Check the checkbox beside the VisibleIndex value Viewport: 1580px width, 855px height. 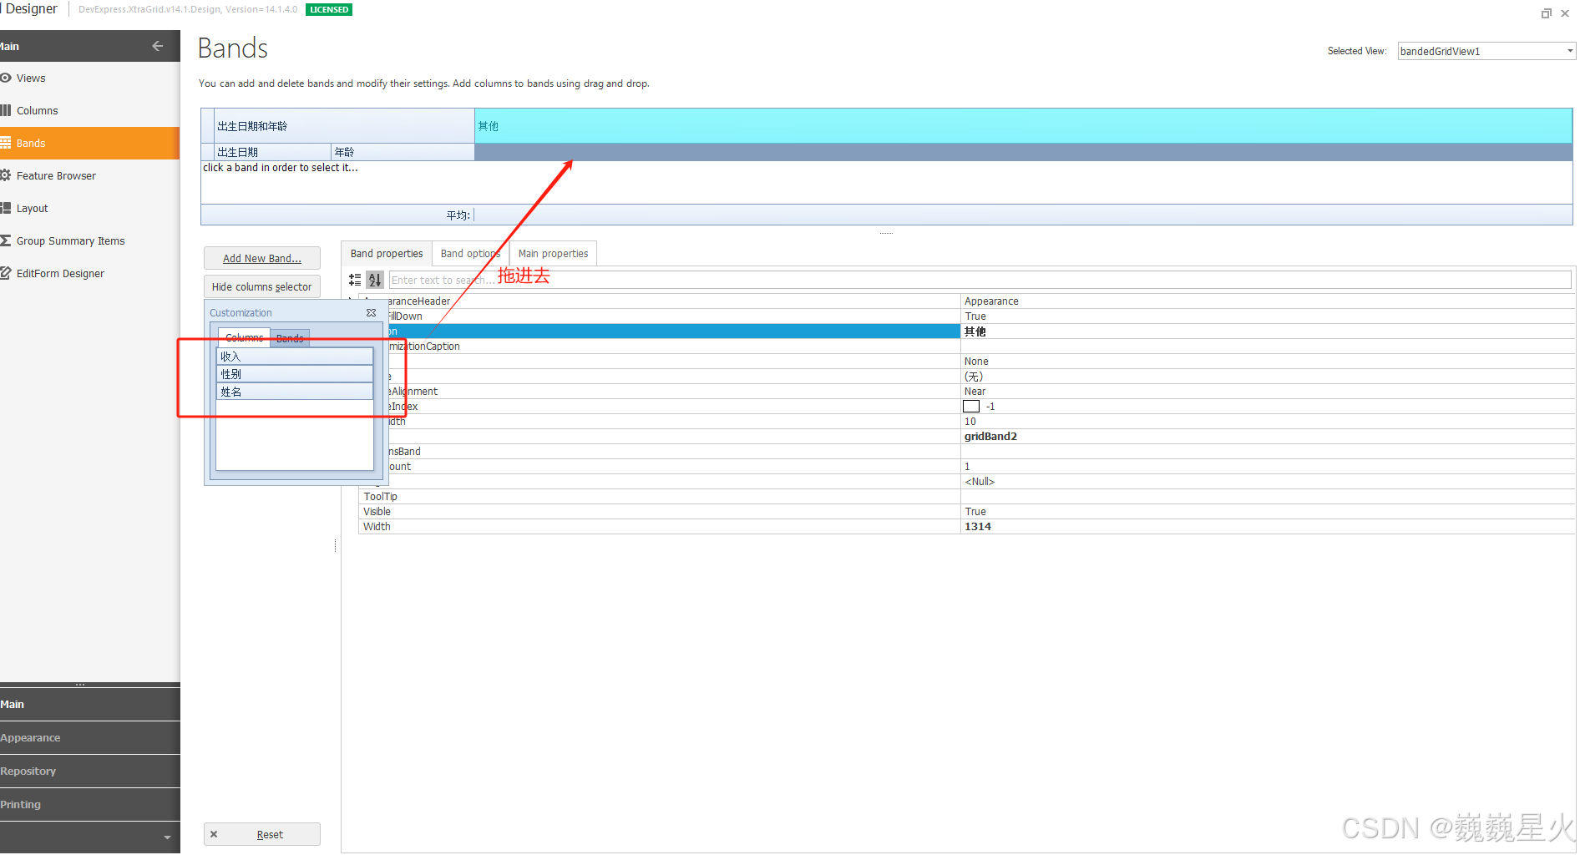(970, 406)
